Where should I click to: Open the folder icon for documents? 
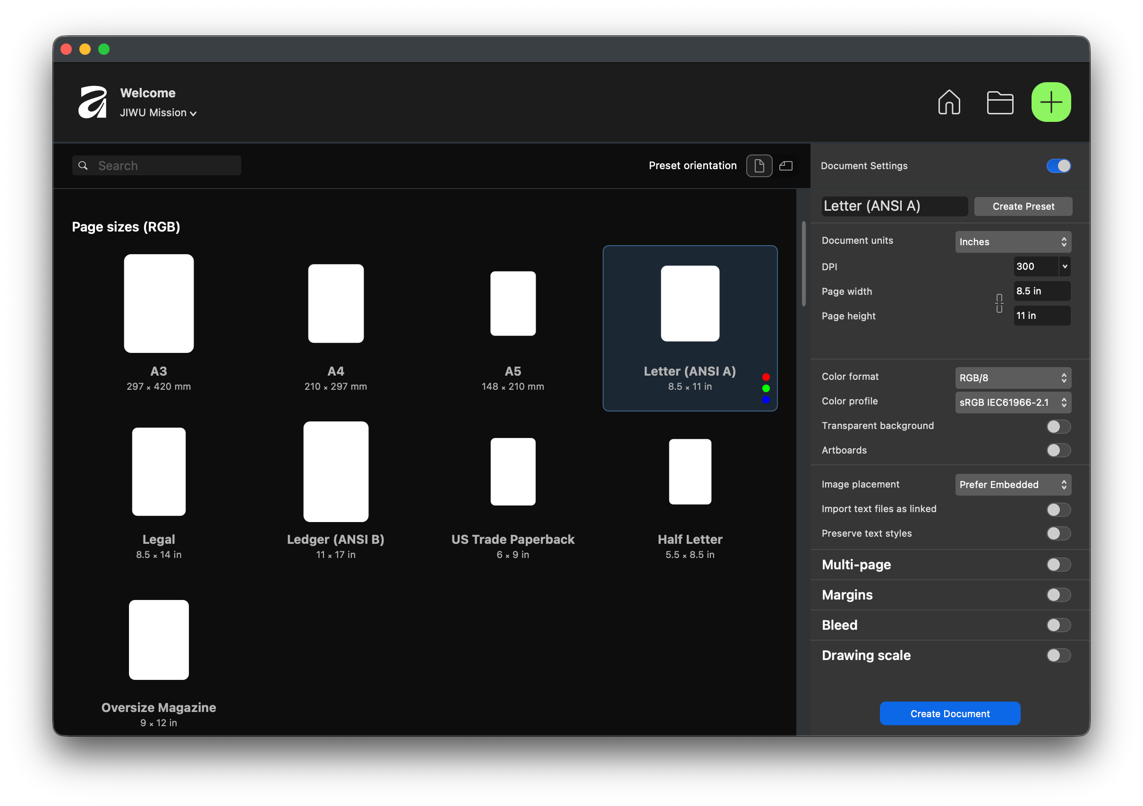click(x=999, y=103)
